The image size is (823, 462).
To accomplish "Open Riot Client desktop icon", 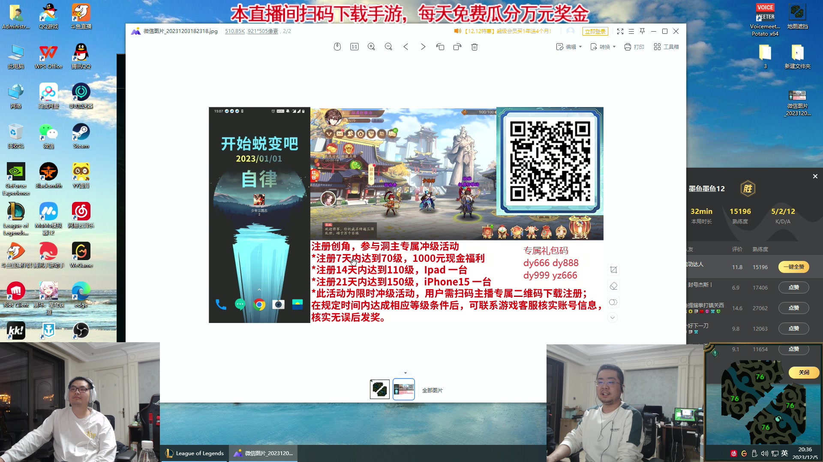I will click(x=16, y=295).
